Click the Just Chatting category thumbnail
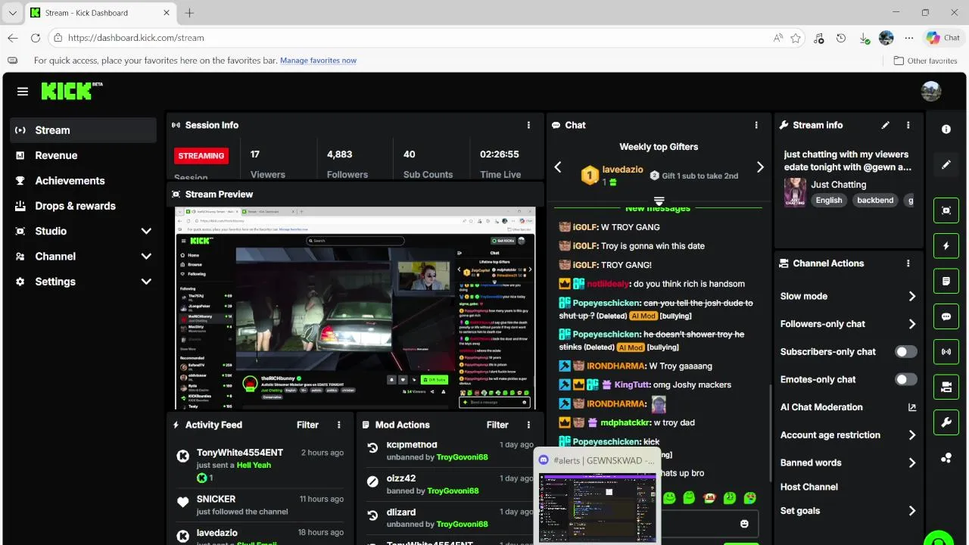This screenshot has height=545, width=969. pos(795,192)
